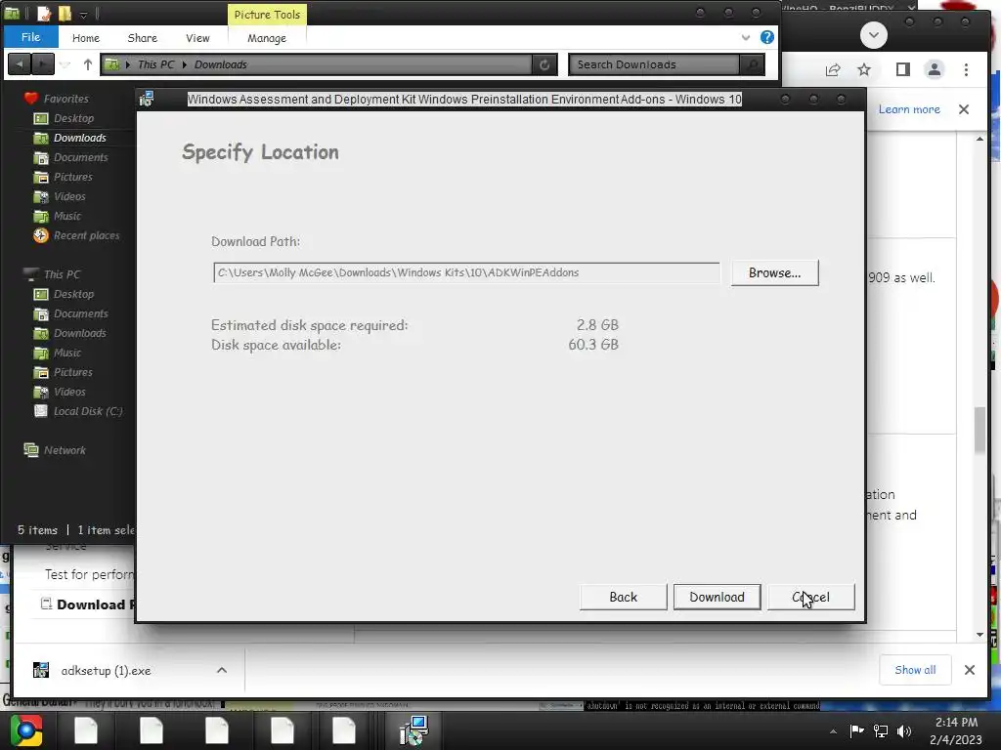Show hidden system tray icons
Viewport: 1001px width, 750px height.
tap(833, 731)
